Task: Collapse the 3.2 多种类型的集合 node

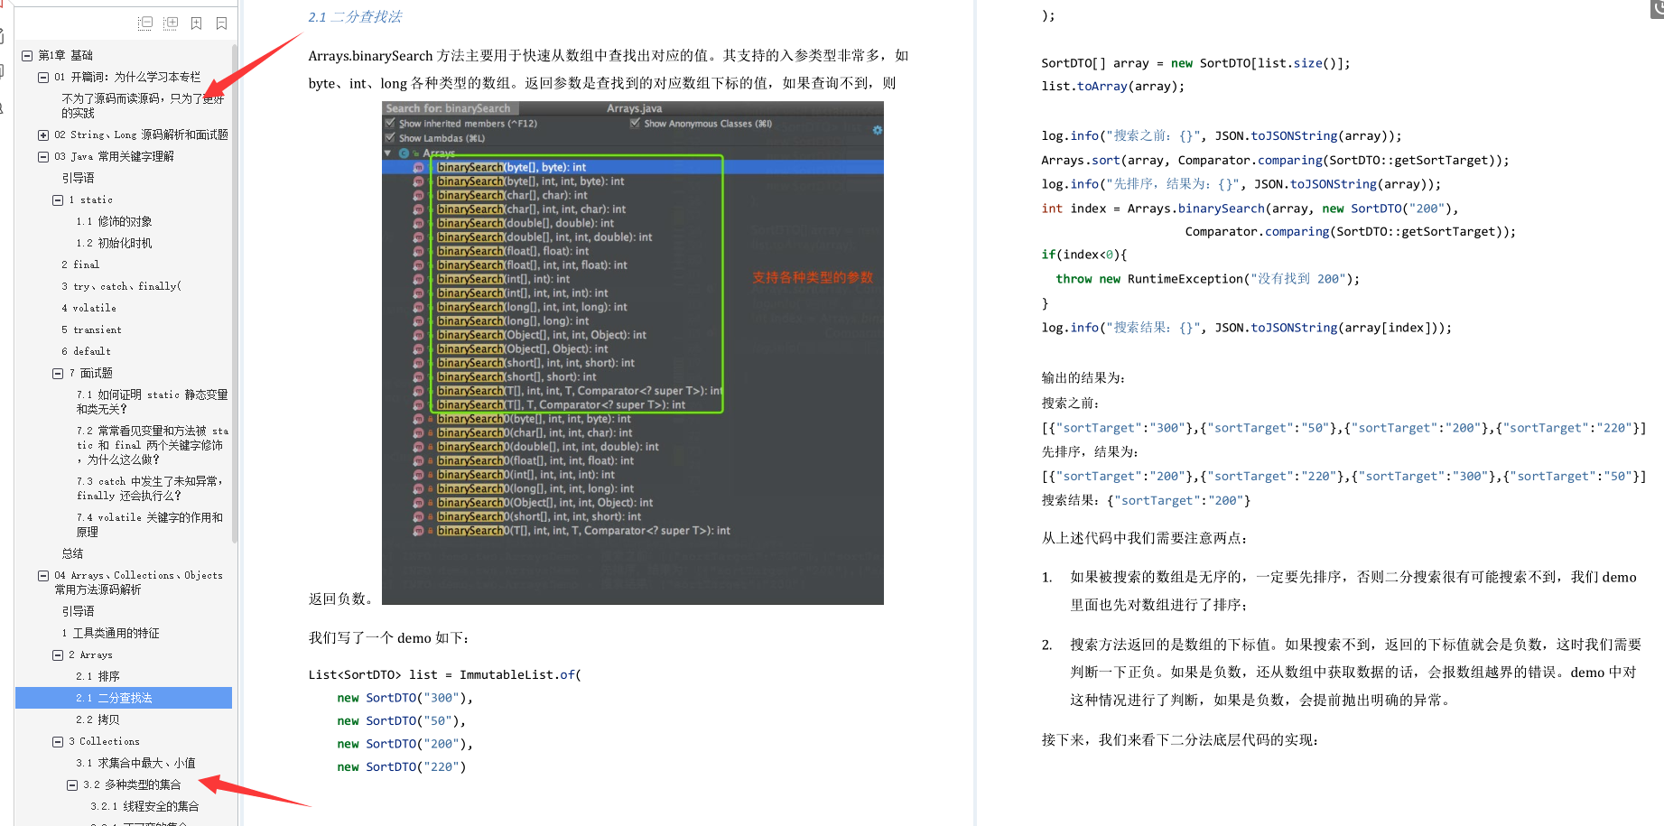Action: point(72,785)
